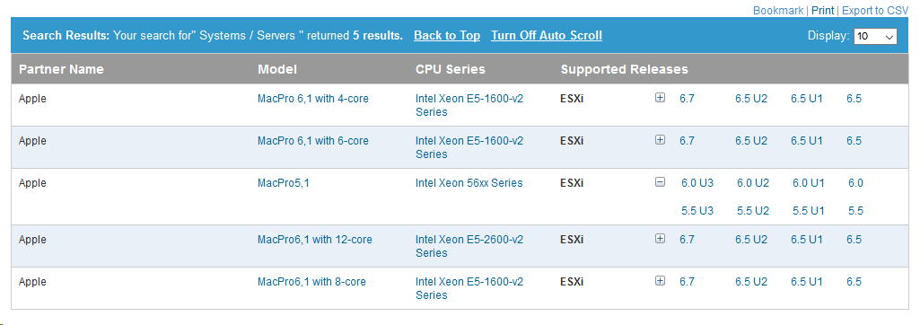The width and height of the screenshot is (920, 325).
Task: Expand releases for MacPro6,1 with 8-core
Action: [x=660, y=281]
